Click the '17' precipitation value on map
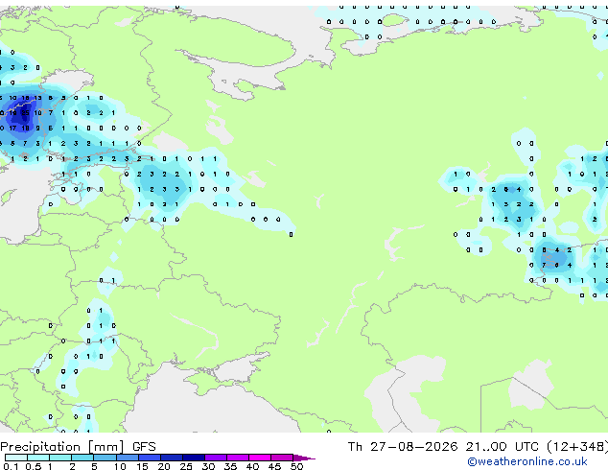 pyautogui.click(x=12, y=128)
